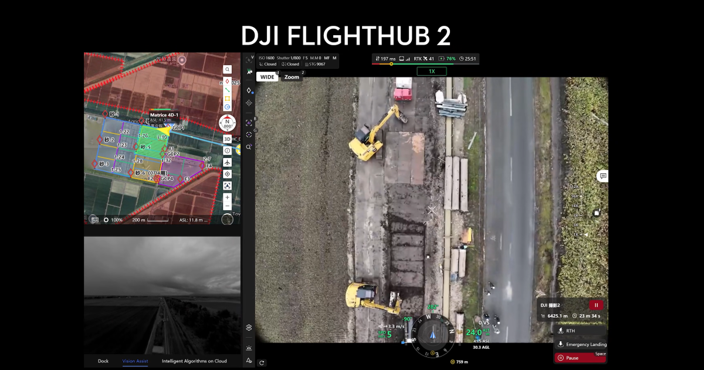Click the map search magnifier icon
This screenshot has width=704, height=370.
point(227,69)
